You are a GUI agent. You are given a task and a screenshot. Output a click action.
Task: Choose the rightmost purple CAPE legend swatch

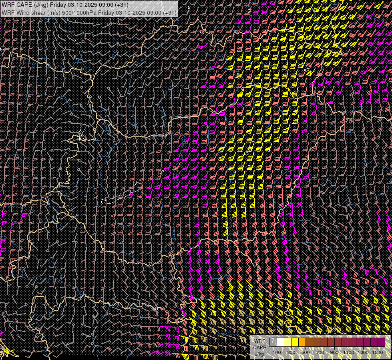tap(381, 342)
